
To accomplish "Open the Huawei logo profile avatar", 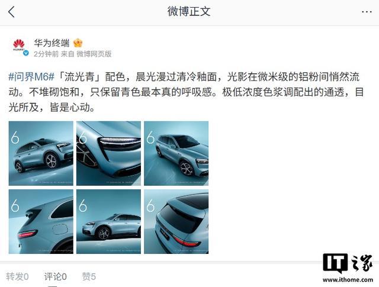I will click(x=19, y=45).
